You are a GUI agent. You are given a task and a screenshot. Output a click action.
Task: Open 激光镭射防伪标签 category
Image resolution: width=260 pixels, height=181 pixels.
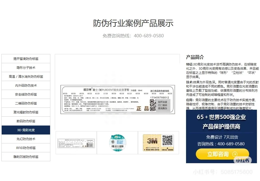(26, 112)
